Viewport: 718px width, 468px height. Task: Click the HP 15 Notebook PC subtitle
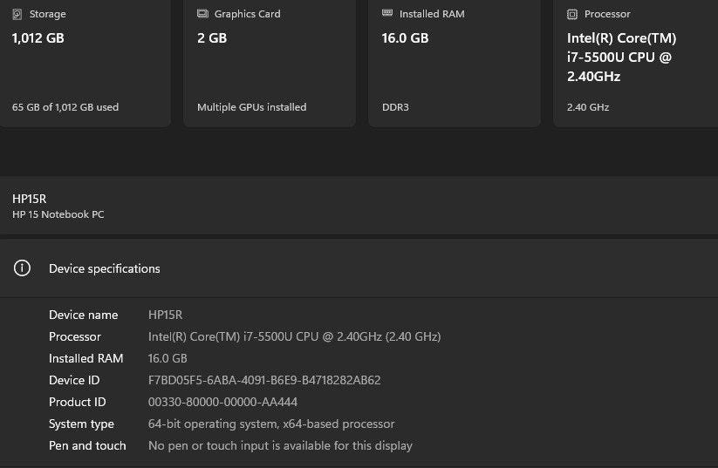(58, 214)
